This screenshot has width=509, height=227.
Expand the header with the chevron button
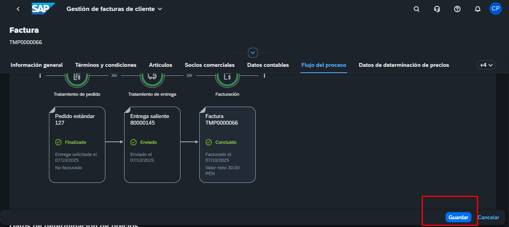point(253,52)
